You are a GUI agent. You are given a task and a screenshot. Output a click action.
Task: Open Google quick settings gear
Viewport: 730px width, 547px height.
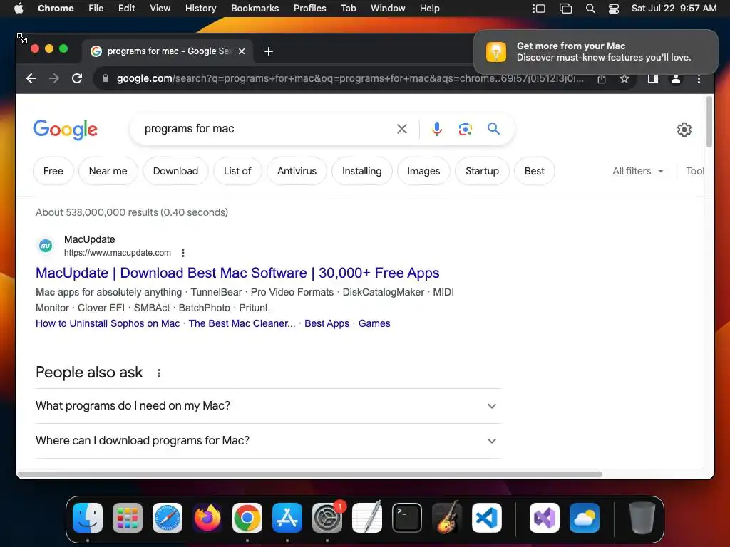tap(684, 130)
